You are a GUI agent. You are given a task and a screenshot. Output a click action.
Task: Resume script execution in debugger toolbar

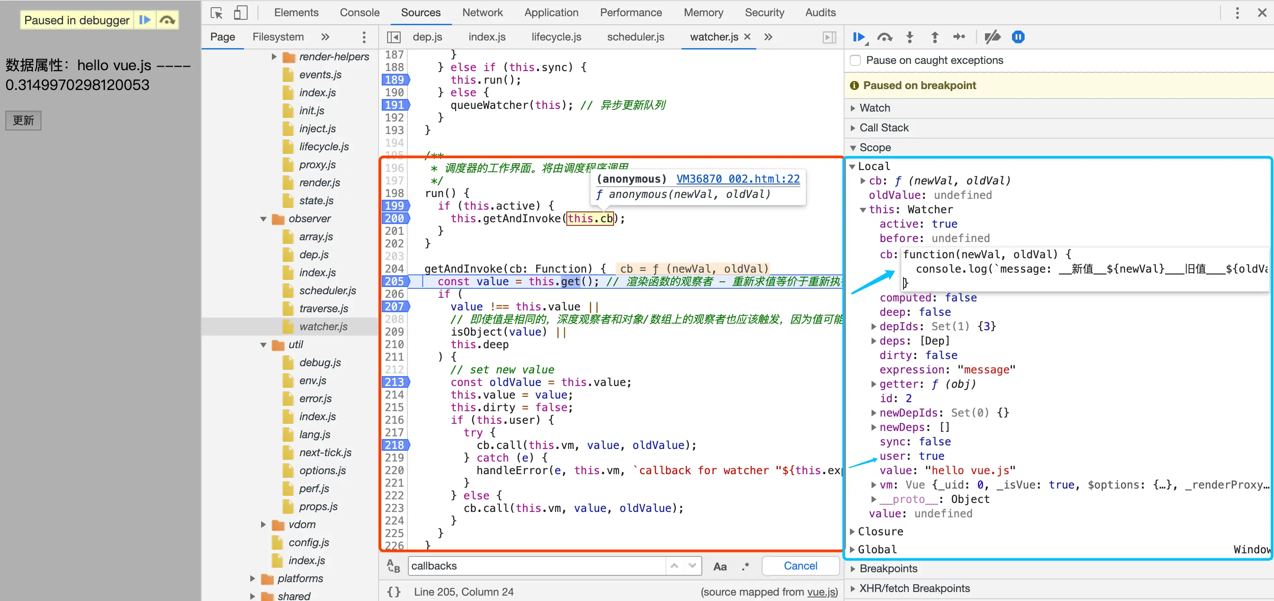pyautogui.click(x=858, y=37)
